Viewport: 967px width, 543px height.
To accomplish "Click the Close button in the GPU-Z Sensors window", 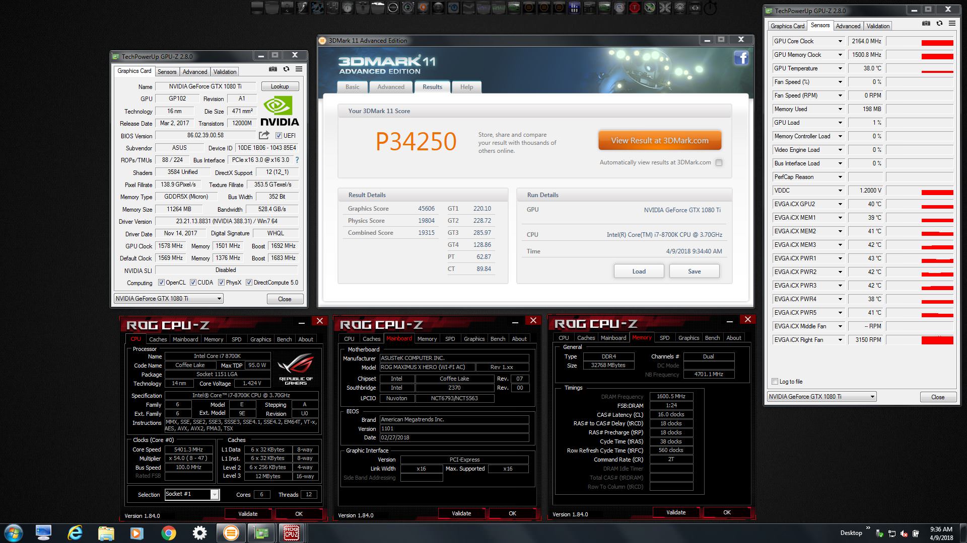I will click(938, 397).
